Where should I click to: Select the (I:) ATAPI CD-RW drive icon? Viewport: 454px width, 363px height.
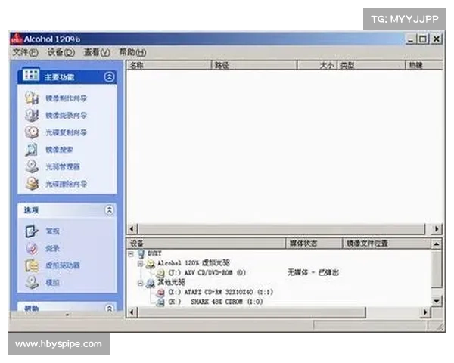click(160, 293)
